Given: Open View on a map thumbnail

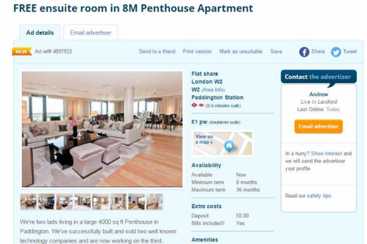Looking at the screenshot, I should click(x=223, y=143).
